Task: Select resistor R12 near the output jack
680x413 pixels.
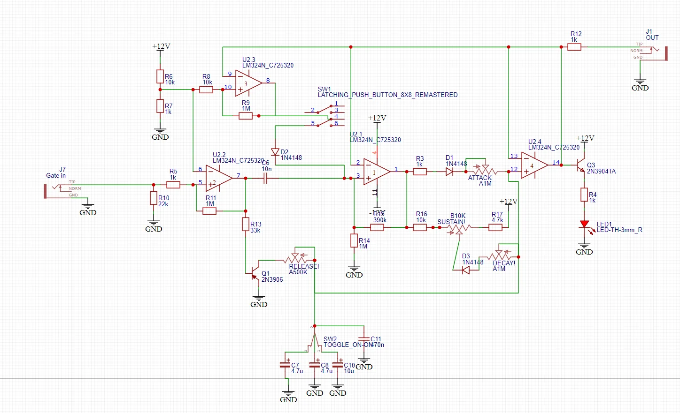Action: [574, 47]
